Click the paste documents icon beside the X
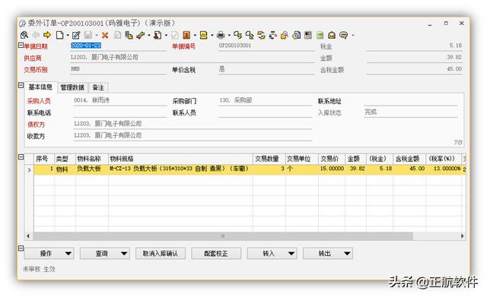This screenshot has width=487, height=297. 129,35
